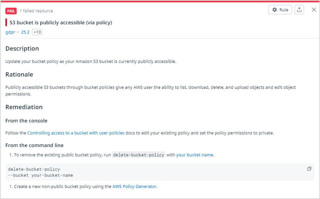Viewport: 320px width, 199px height.
Task: Click the 'From the command line' subheading
Action: [34, 145]
